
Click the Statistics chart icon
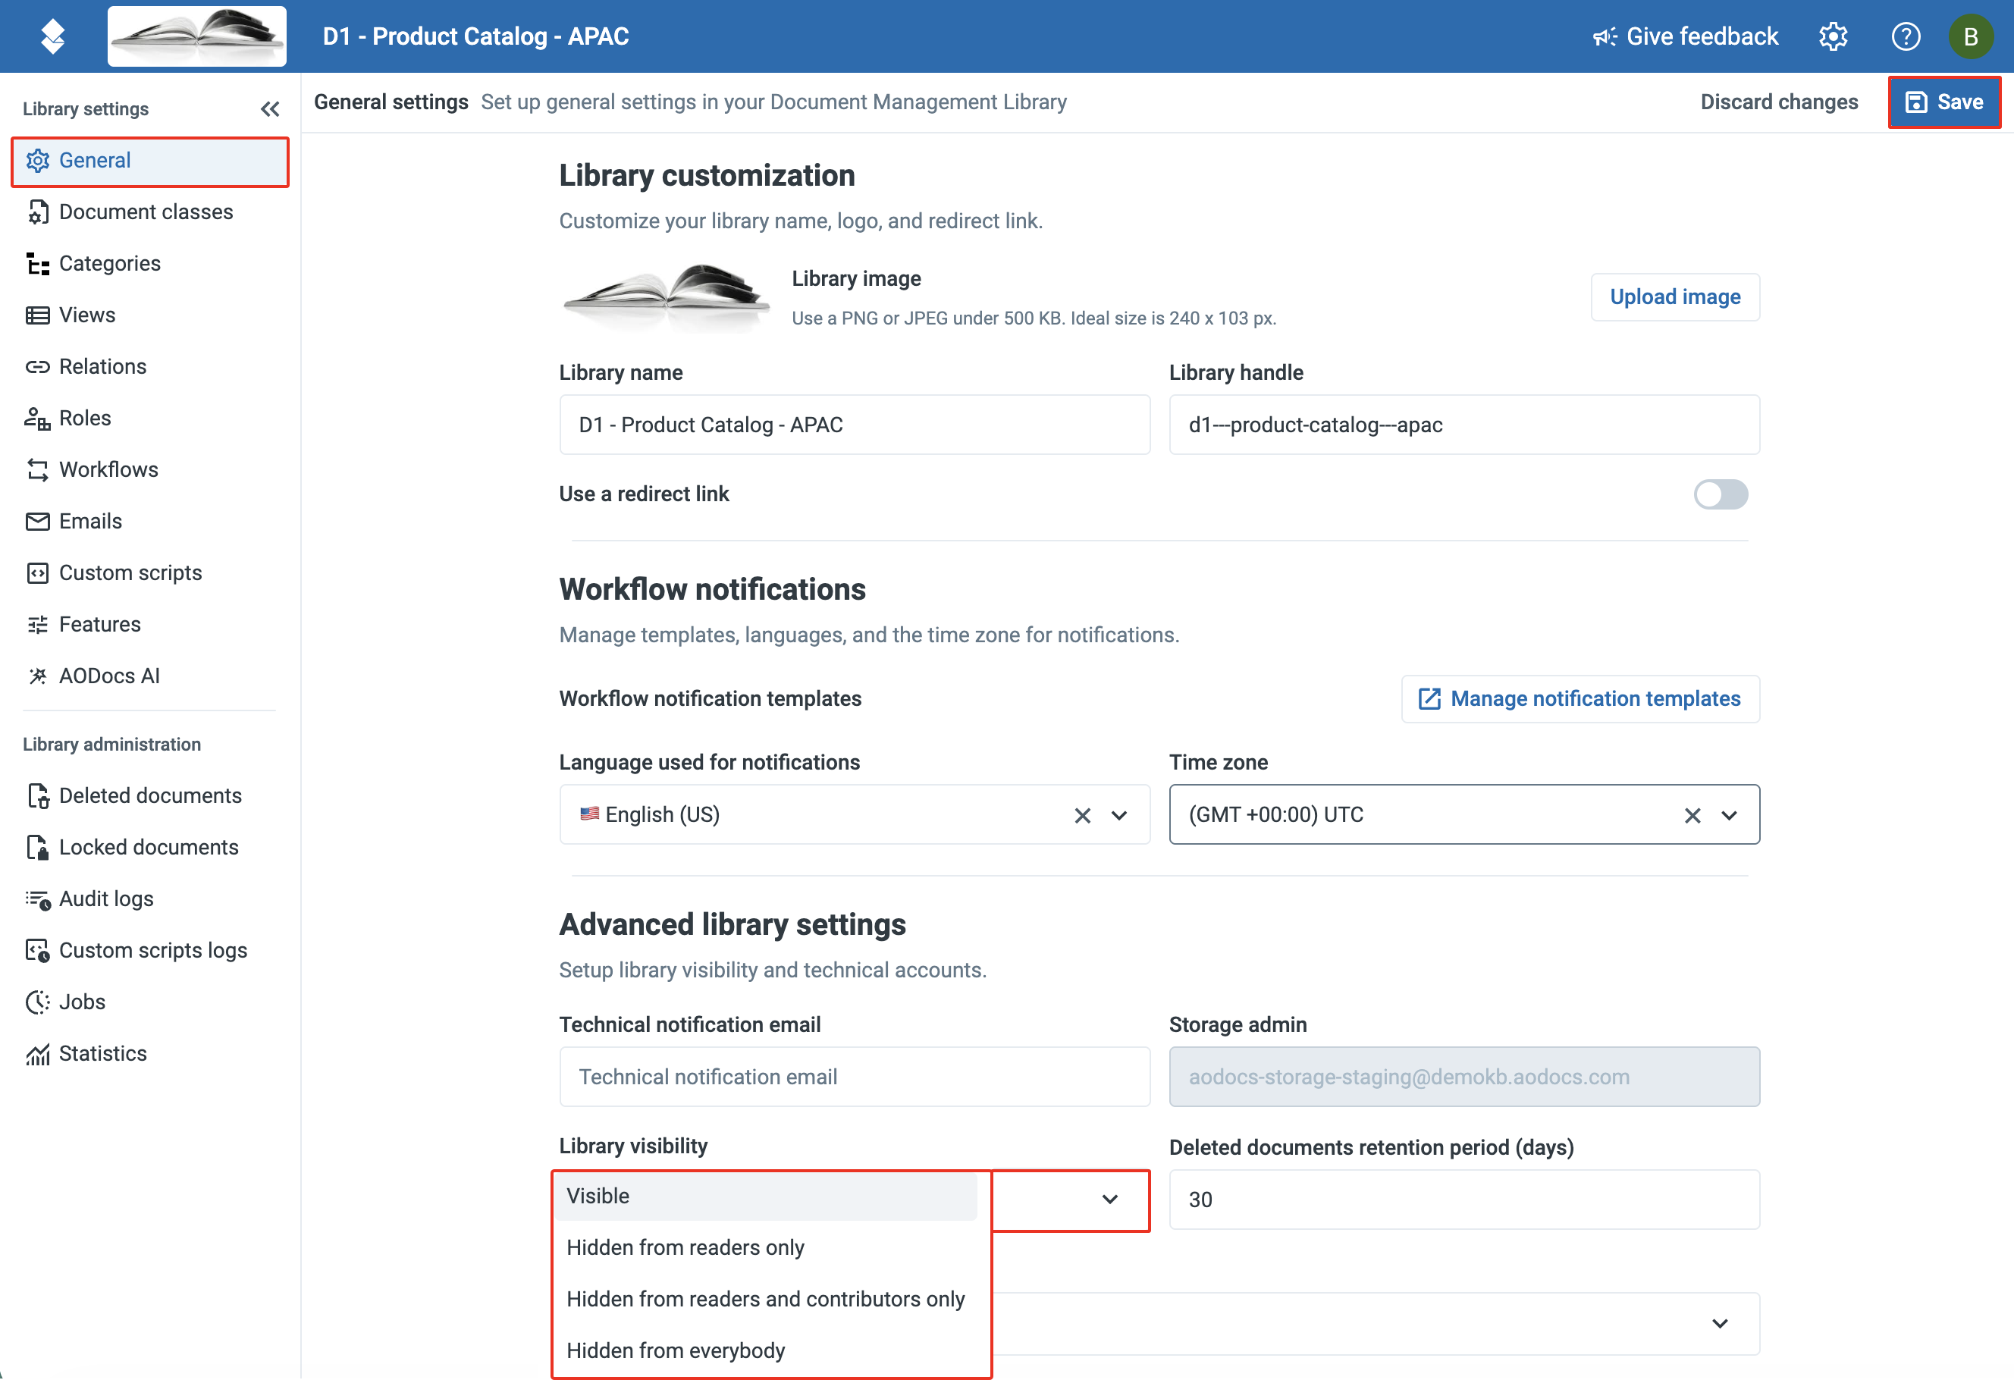pos(38,1054)
